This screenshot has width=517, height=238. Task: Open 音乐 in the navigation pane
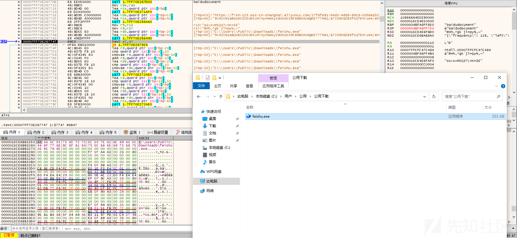(x=212, y=162)
